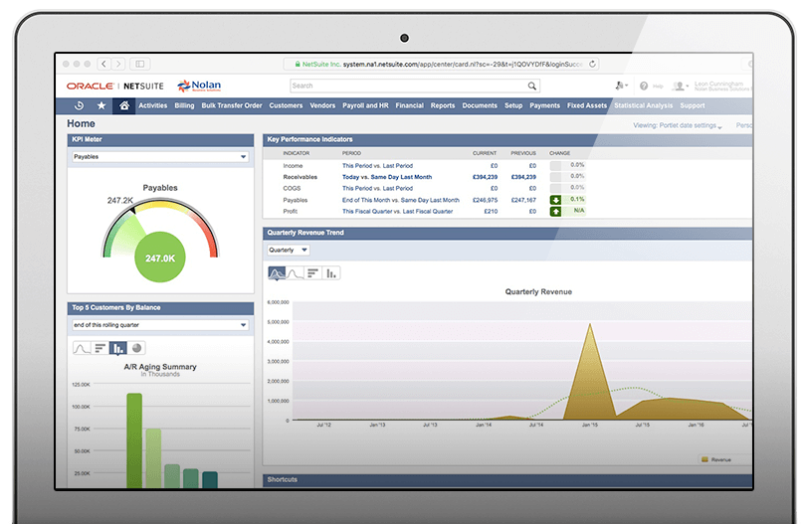Open the Customers menu
The width and height of the screenshot is (802, 524).
tap(286, 105)
